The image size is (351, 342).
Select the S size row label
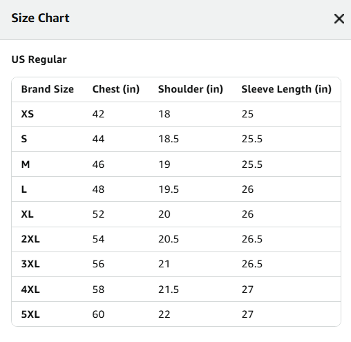pyautogui.click(x=24, y=139)
